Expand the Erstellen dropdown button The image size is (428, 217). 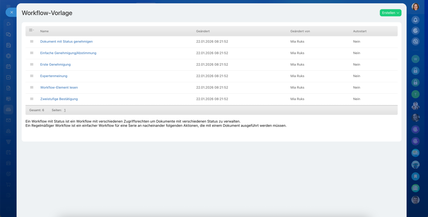[x=390, y=13]
